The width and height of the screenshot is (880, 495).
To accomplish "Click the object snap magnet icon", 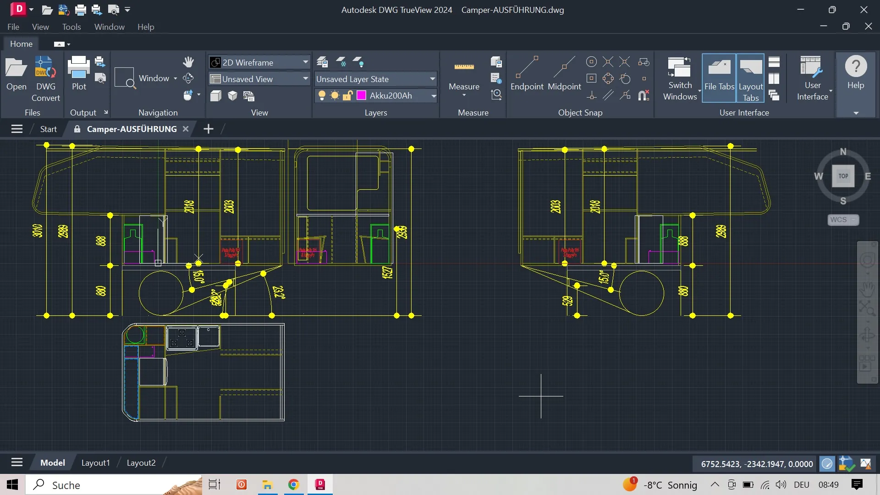I will pyautogui.click(x=643, y=95).
